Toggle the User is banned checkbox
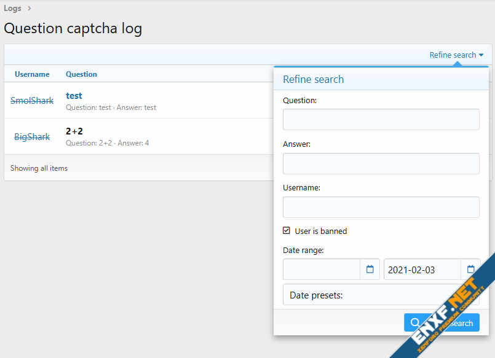Image resolution: width=495 pixels, height=358 pixels. [x=287, y=231]
